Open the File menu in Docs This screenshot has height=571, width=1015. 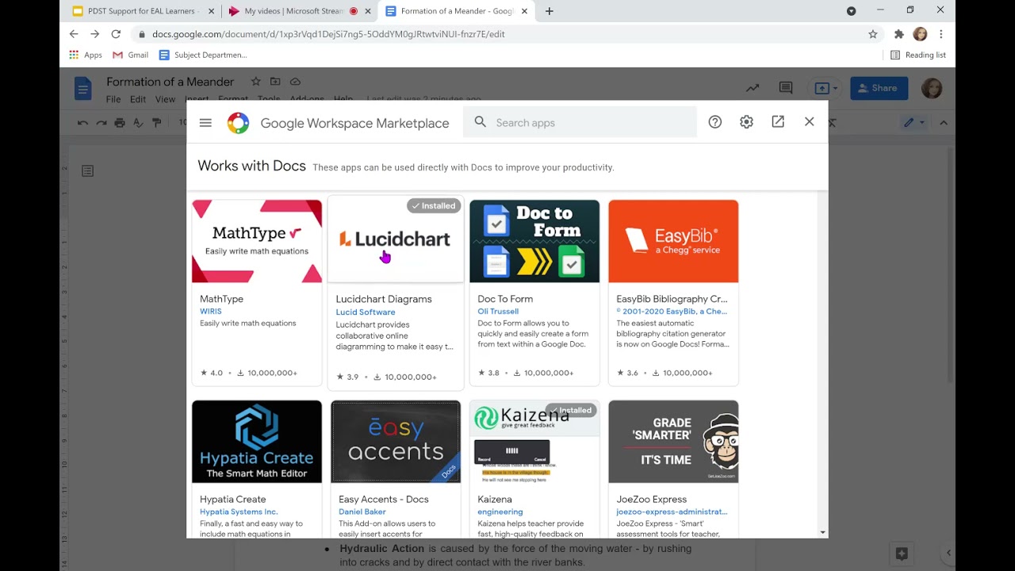tap(113, 99)
